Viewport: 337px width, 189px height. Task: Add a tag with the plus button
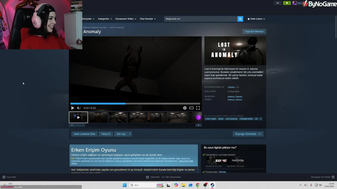click(261, 119)
